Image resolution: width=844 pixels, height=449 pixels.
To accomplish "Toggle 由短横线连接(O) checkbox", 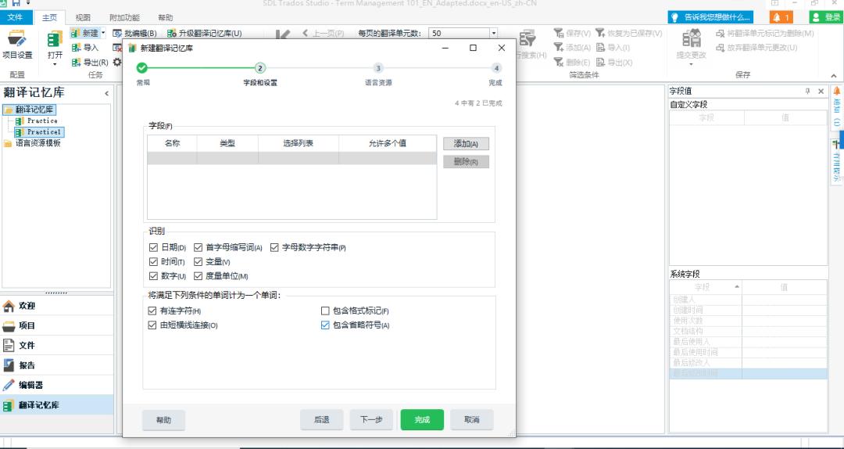I will pyautogui.click(x=152, y=325).
